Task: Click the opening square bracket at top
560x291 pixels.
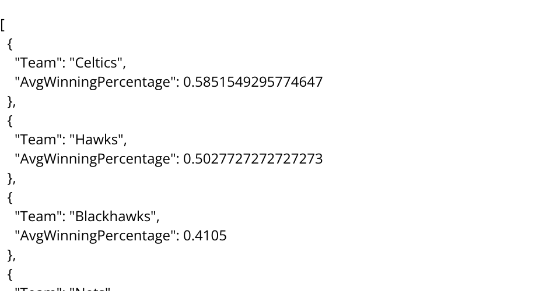Action: tap(3, 25)
